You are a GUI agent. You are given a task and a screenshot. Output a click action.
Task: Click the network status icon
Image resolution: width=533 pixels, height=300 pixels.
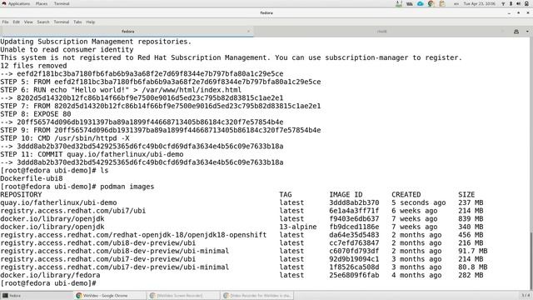pyautogui.click(x=503, y=3)
